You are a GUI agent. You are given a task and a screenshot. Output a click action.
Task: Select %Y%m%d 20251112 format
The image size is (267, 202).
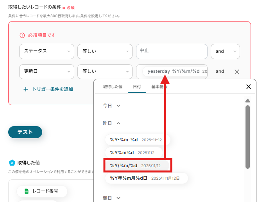click(134, 153)
